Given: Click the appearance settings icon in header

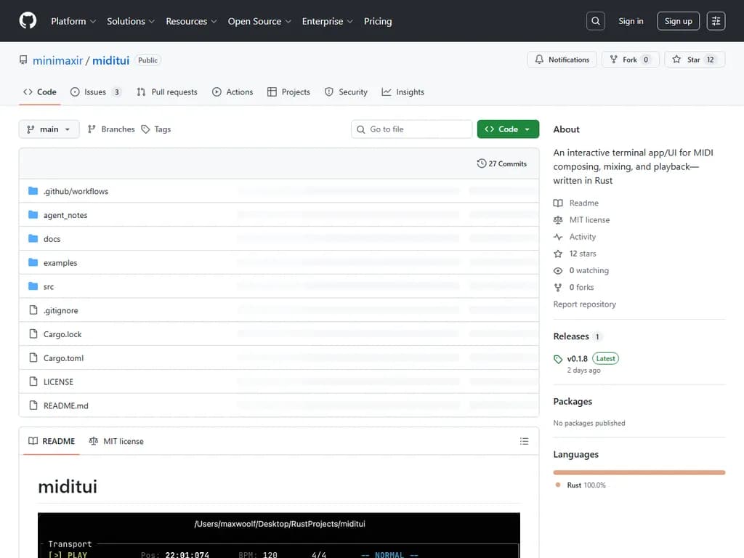Looking at the screenshot, I should pos(716,21).
